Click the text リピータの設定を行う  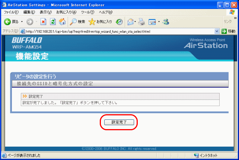tap(35, 77)
